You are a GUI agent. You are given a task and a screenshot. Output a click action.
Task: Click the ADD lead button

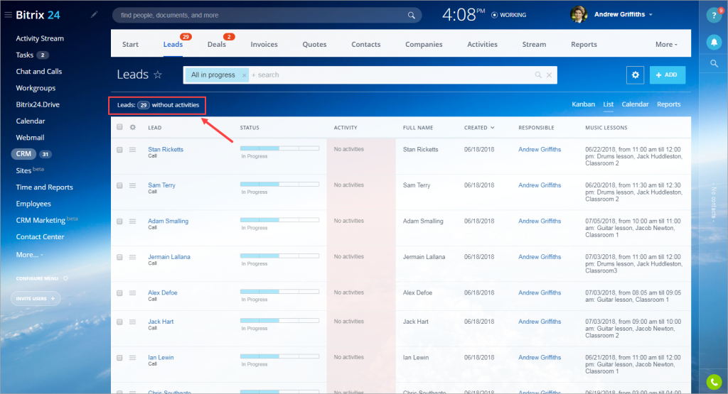pyautogui.click(x=667, y=75)
